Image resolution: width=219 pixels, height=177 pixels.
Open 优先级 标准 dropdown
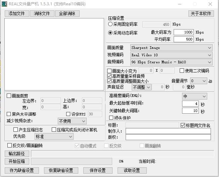(x=54, y=136)
